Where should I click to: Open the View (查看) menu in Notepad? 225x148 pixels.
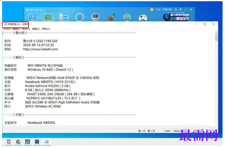pos(36,29)
